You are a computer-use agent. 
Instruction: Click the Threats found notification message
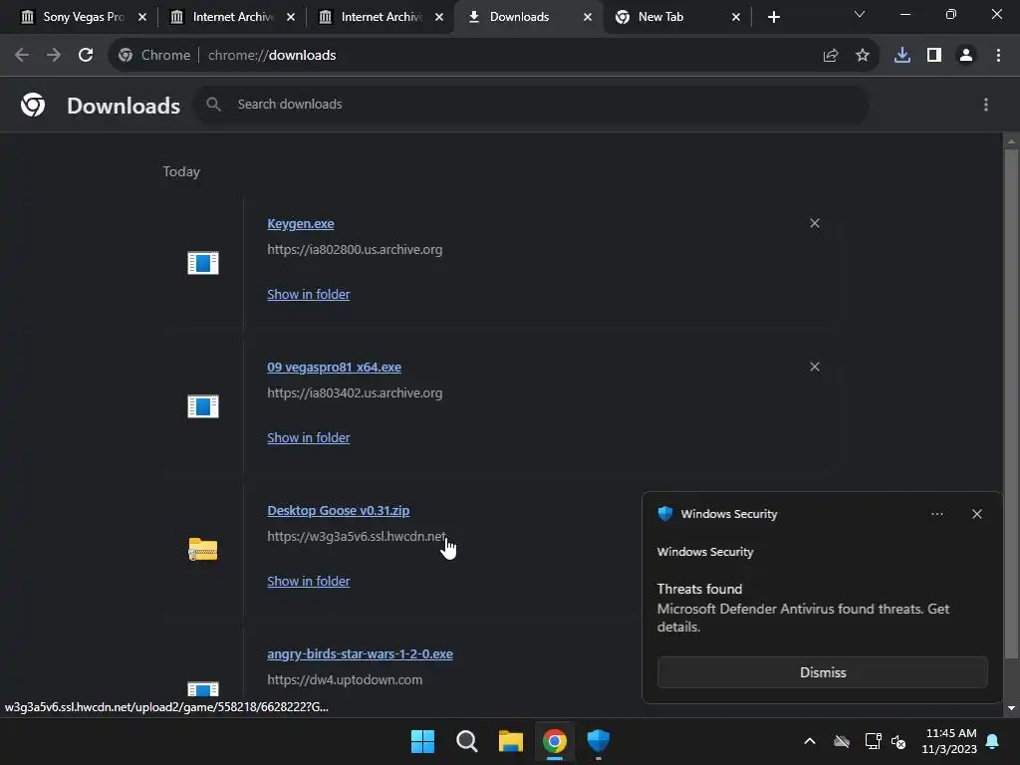click(803, 609)
